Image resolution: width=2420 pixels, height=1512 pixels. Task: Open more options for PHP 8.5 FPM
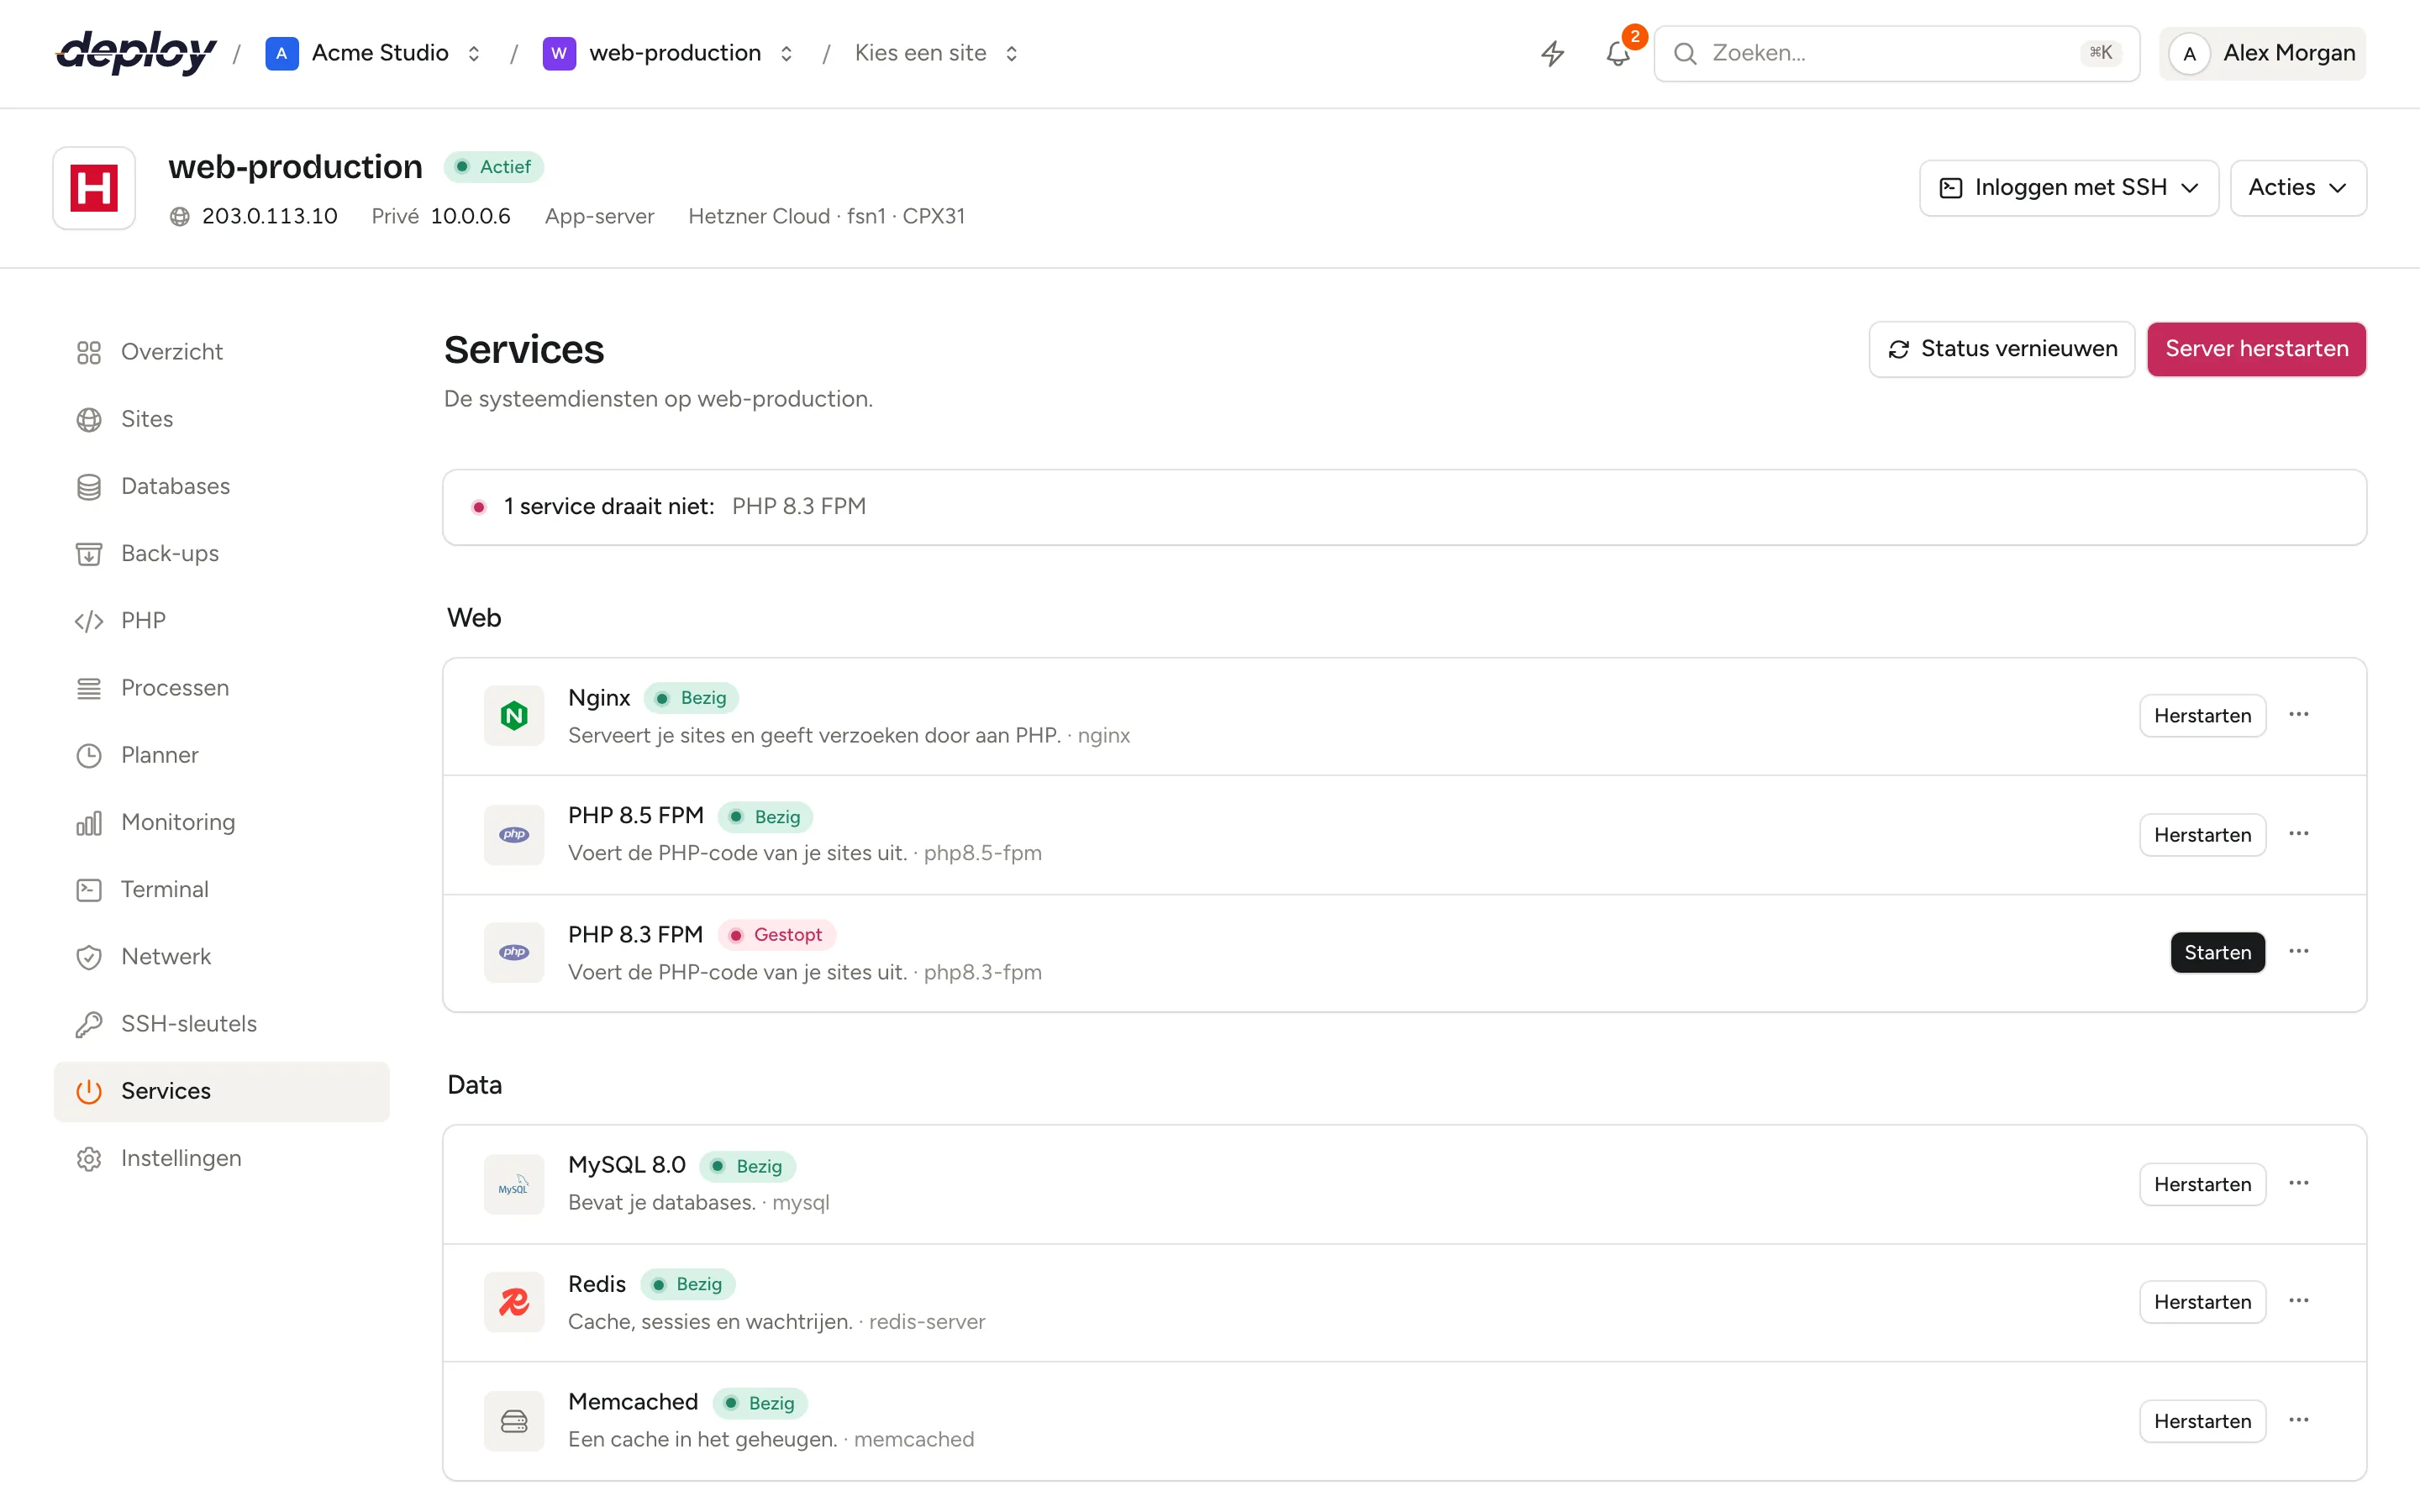(2299, 834)
